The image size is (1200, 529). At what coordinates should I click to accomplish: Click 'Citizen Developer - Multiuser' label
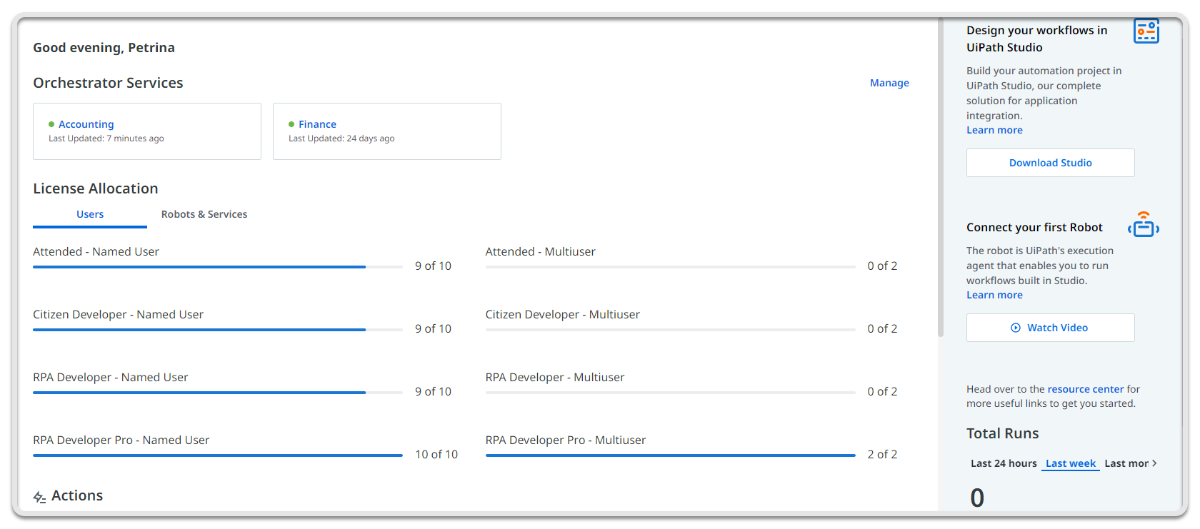coord(562,314)
